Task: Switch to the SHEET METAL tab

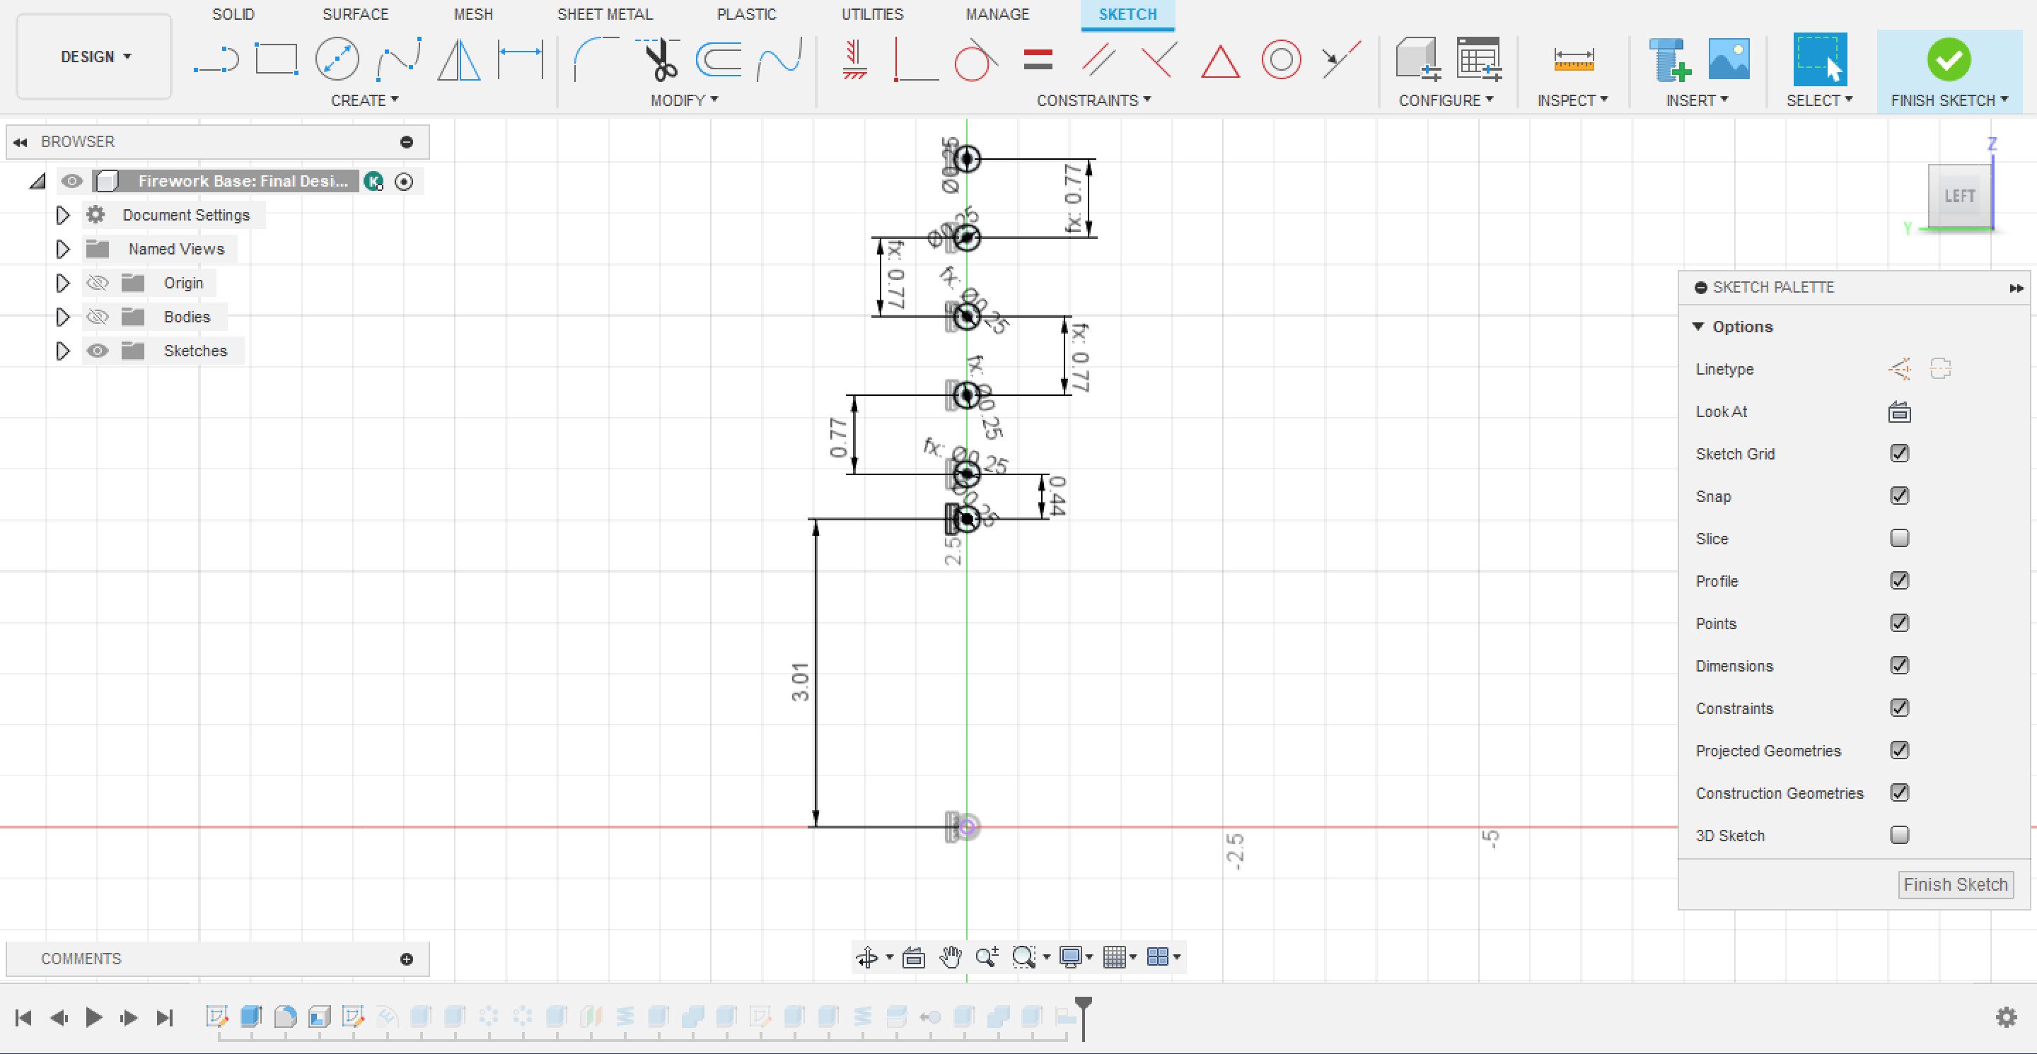Action: (605, 14)
